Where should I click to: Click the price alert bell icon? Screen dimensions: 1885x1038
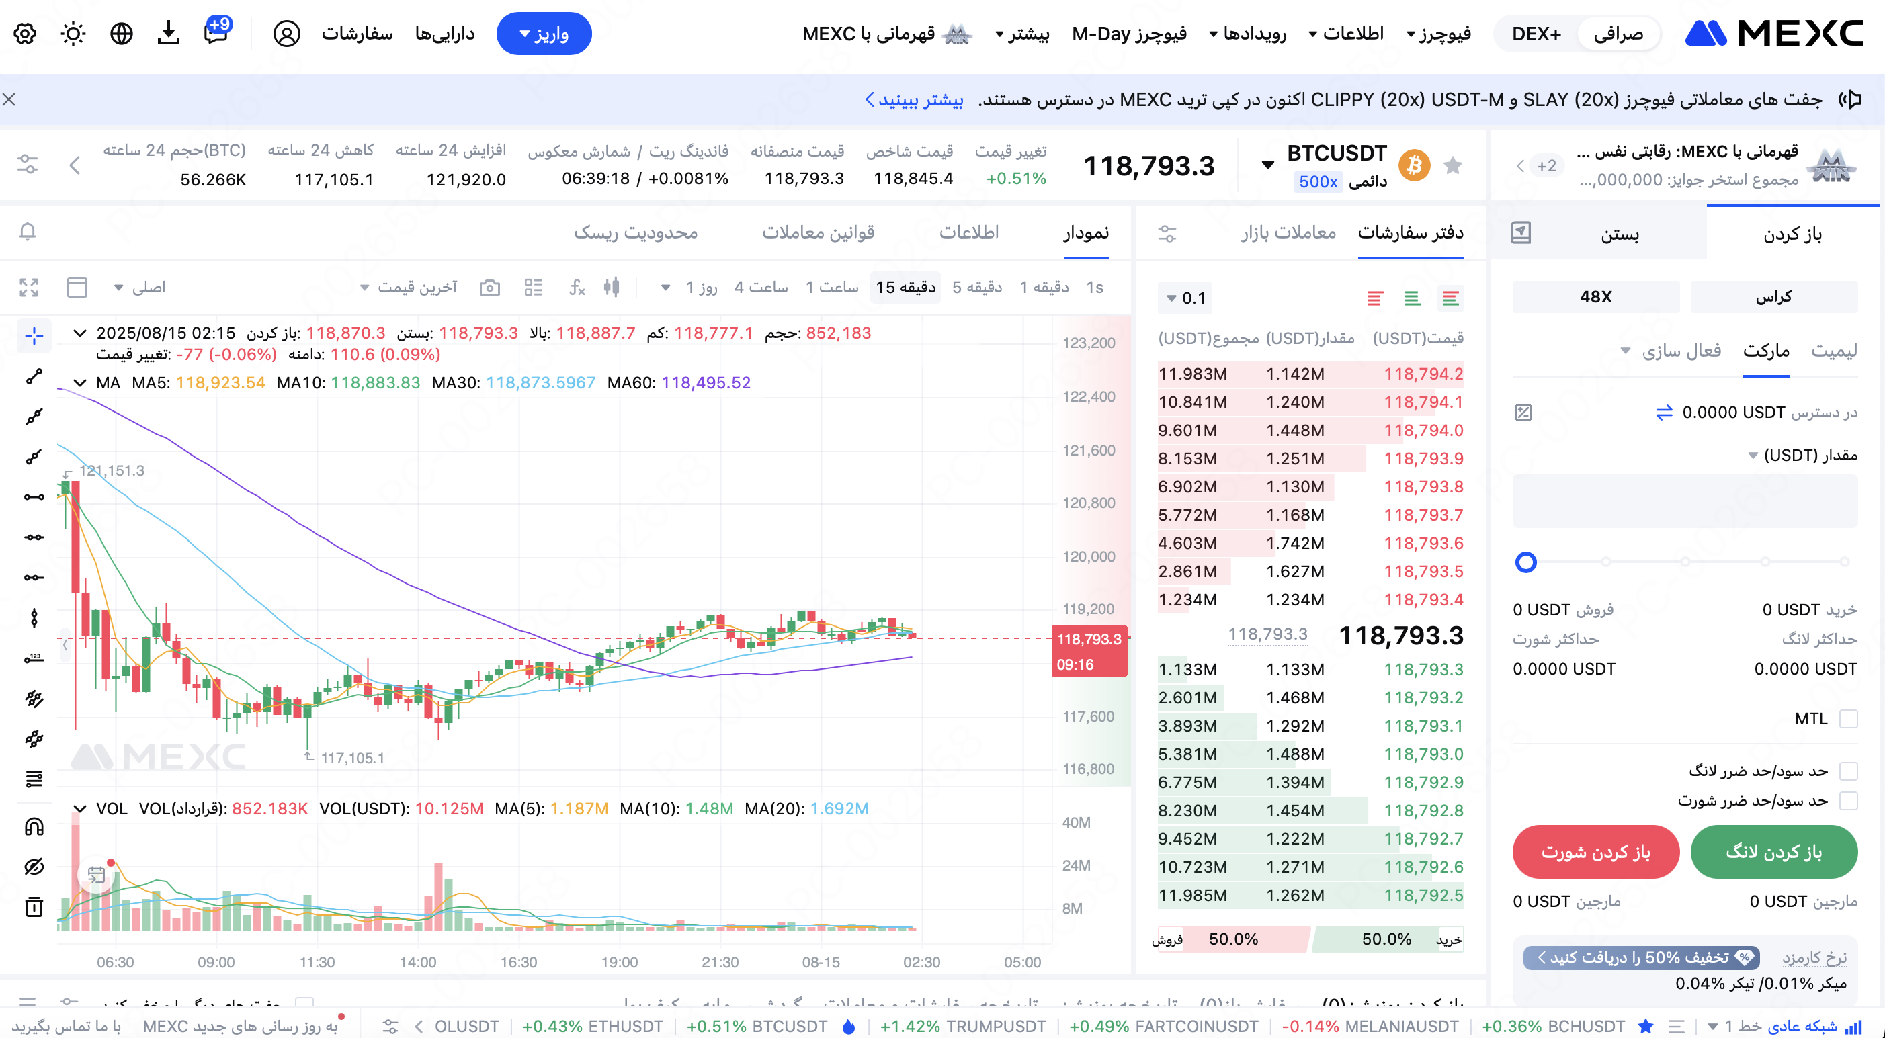27,231
